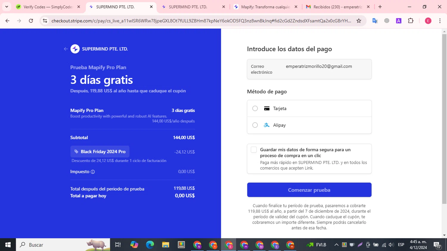447x251 pixels.
Task: Select the Tarjeta payment radio button
Action: 255,108
